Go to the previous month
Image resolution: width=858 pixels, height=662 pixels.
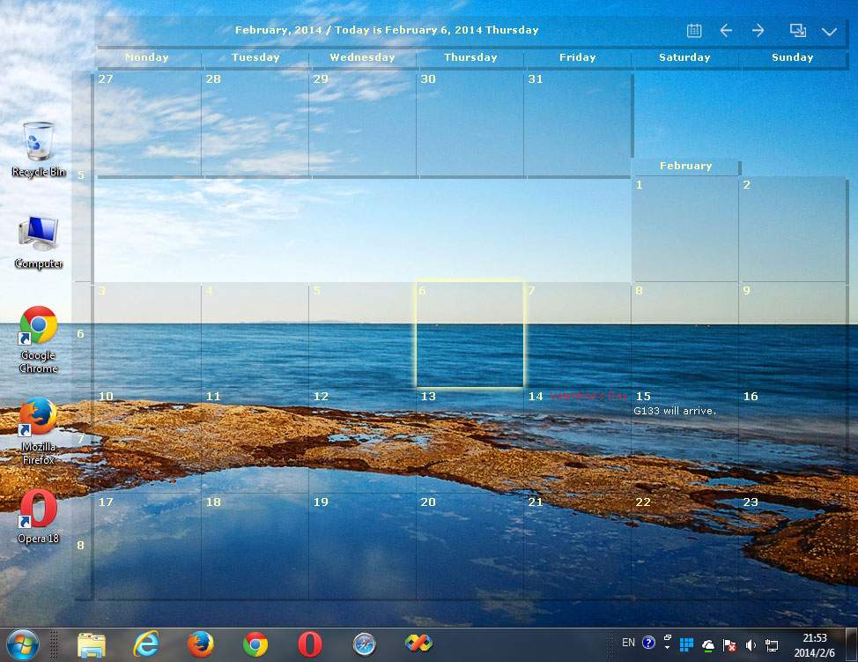[726, 30]
